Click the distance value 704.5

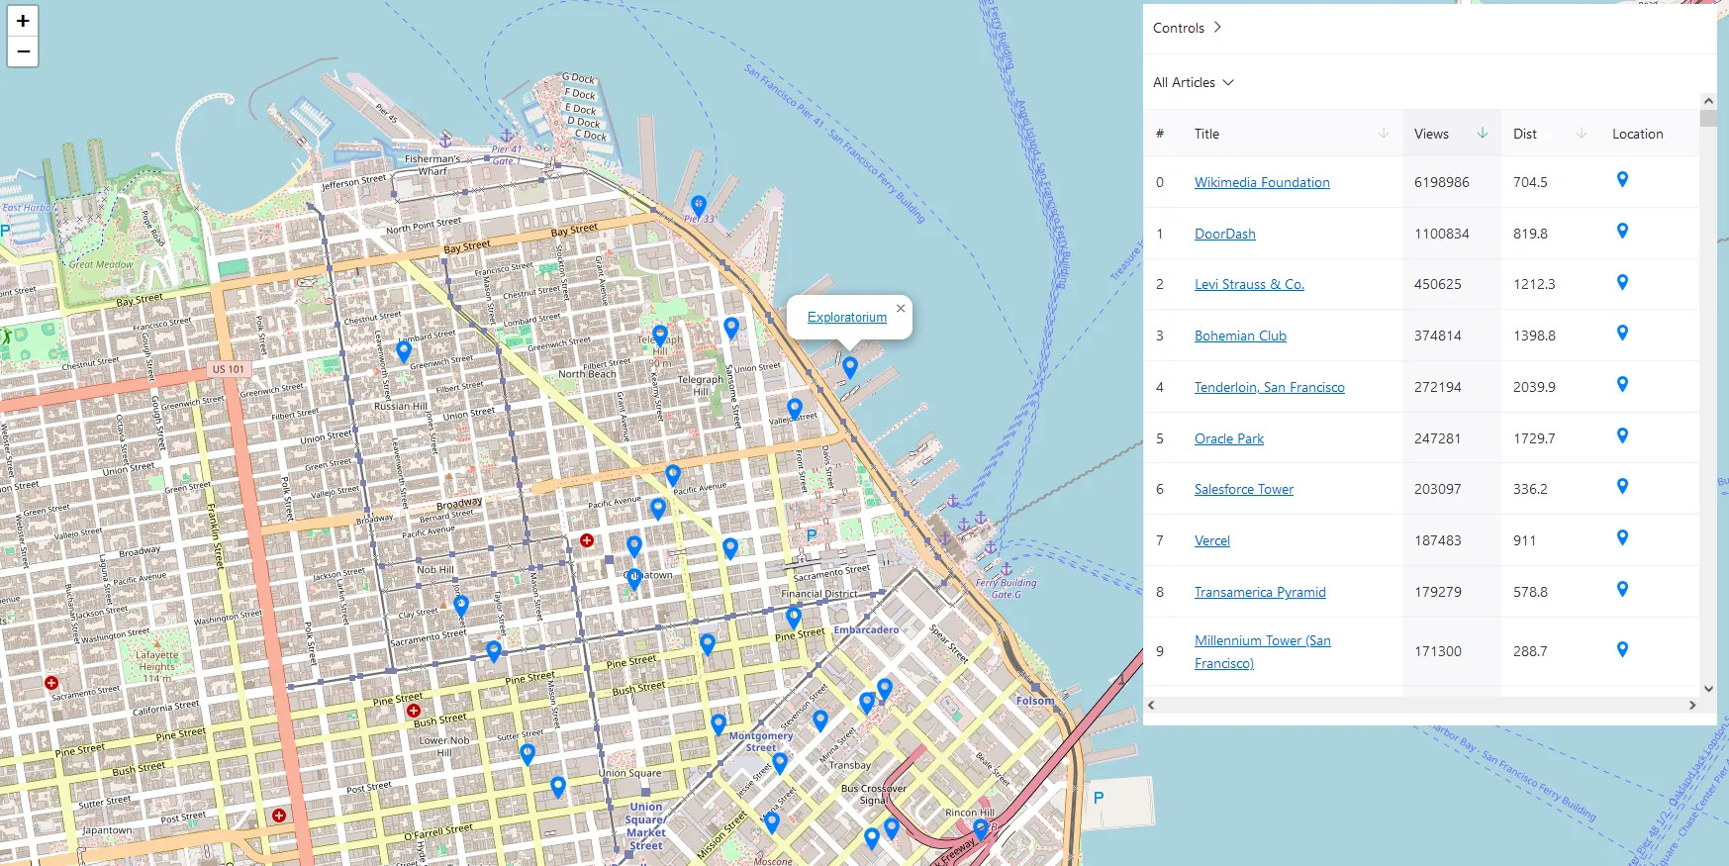pyautogui.click(x=1530, y=182)
